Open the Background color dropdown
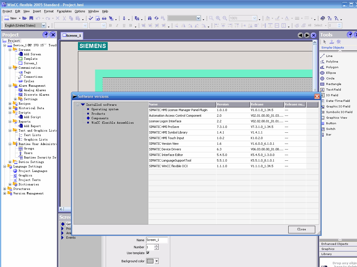Screen dimensions: 357x267 coord(156,261)
